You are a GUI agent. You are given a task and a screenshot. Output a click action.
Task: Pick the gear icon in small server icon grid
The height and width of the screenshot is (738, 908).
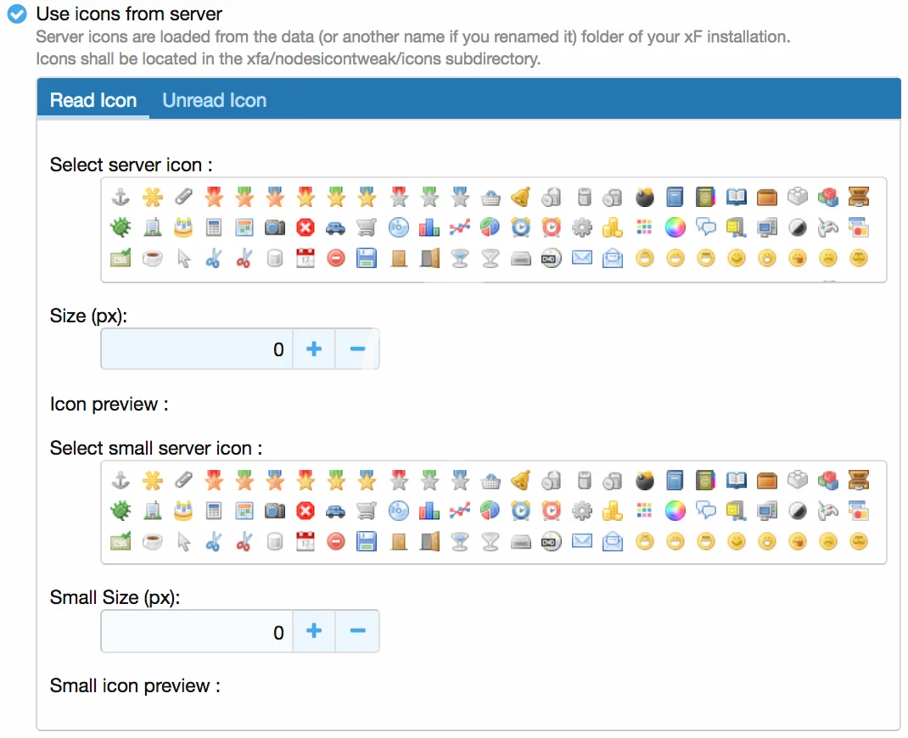[582, 511]
